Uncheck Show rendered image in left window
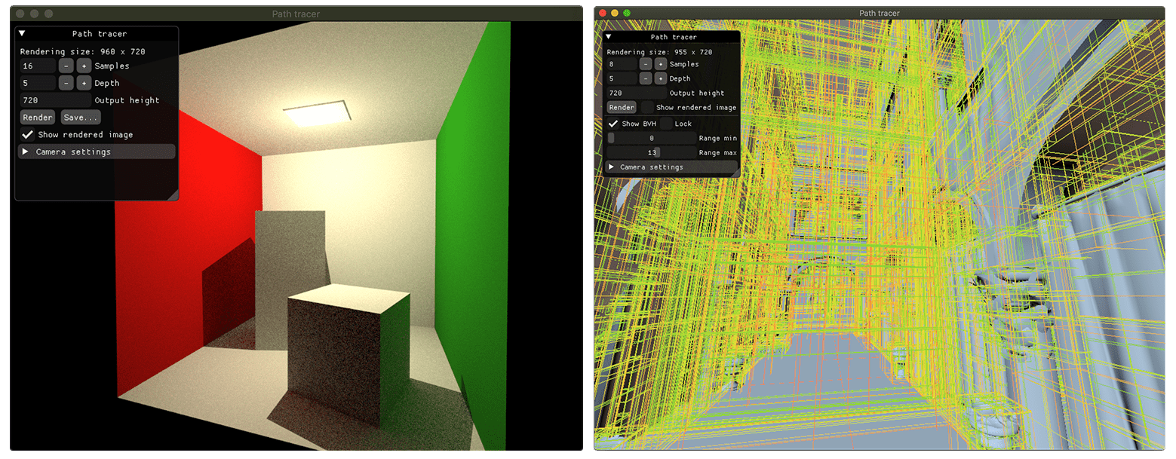Screen dimensions: 1176x459 (x=28, y=134)
